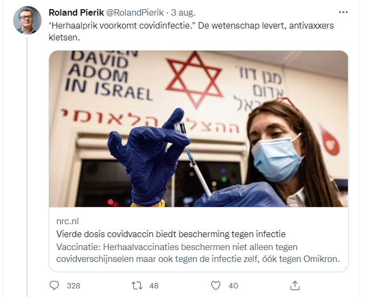The height and width of the screenshot is (297, 369).
Task: Open the share tweet icon
Action: click(x=295, y=285)
